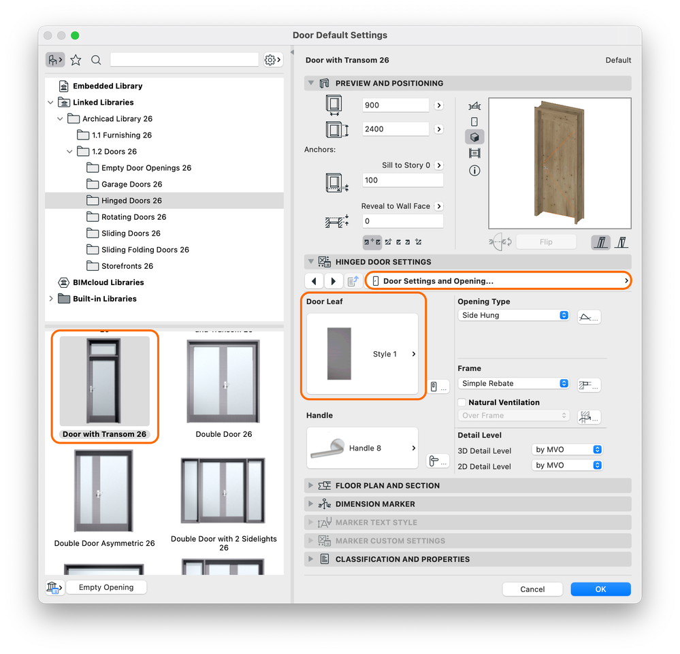Image resolution: width=680 pixels, height=654 pixels.
Task: Edit the sill height field 100
Action: [403, 180]
